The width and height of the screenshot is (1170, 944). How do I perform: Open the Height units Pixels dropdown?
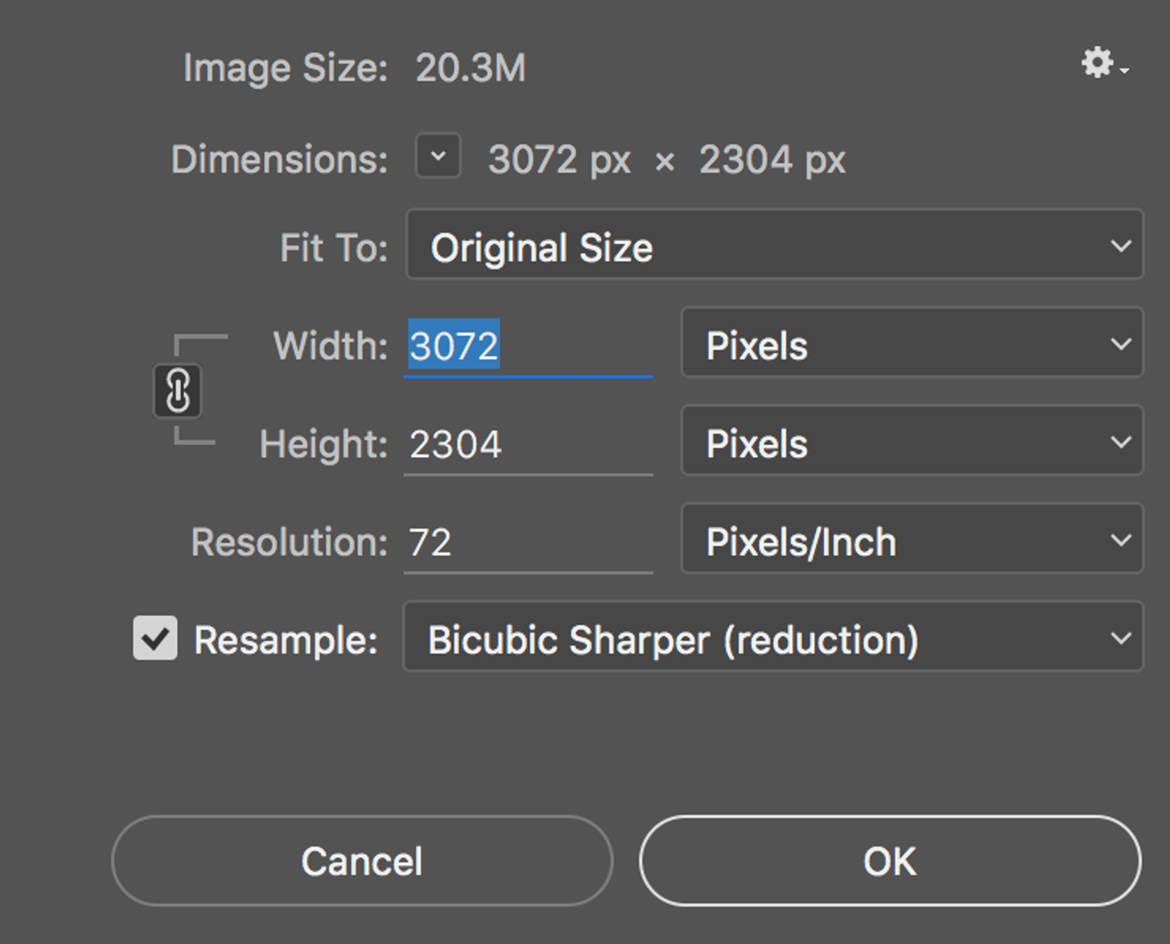912,442
